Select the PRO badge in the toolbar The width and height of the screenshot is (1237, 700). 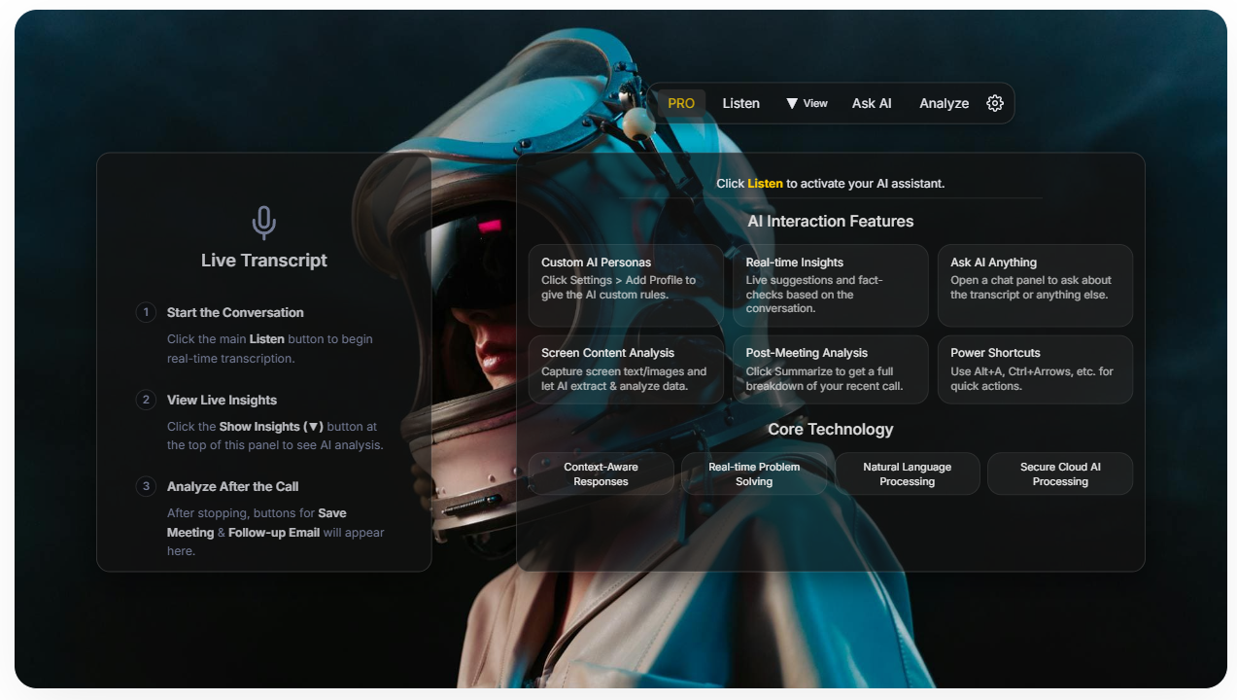point(680,102)
